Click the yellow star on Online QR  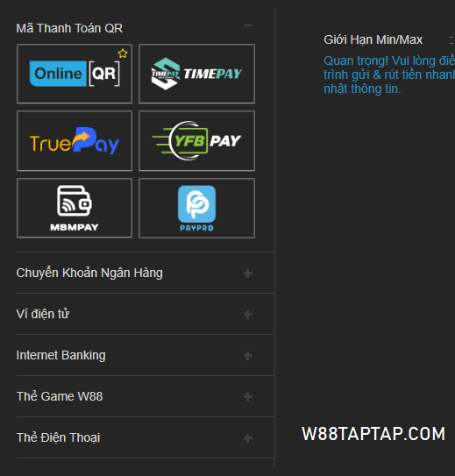click(x=123, y=53)
